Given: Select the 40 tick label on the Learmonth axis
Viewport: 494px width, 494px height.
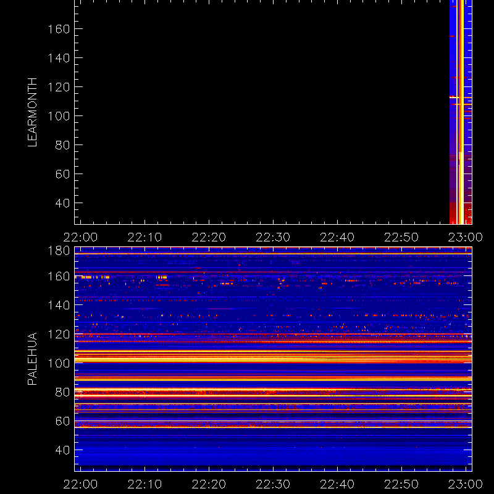Looking at the screenshot, I should tap(62, 203).
